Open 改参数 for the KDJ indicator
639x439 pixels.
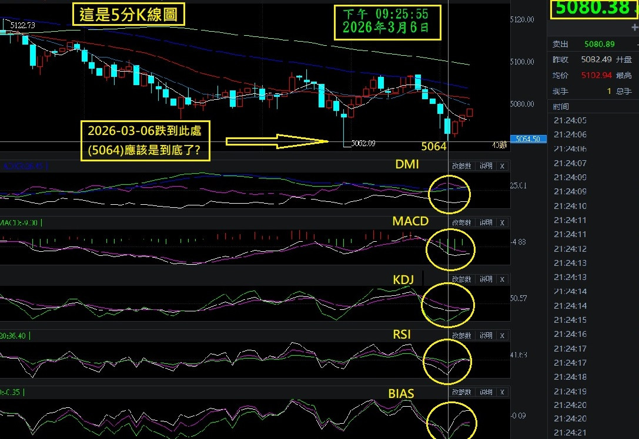(x=461, y=279)
